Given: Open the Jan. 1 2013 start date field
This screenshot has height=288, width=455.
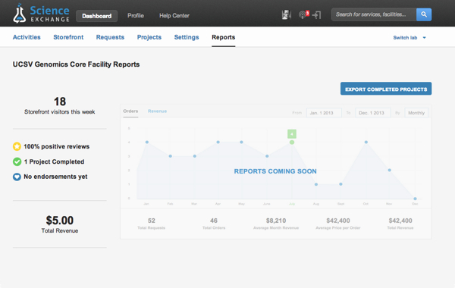Looking at the screenshot, I should coord(324,113).
